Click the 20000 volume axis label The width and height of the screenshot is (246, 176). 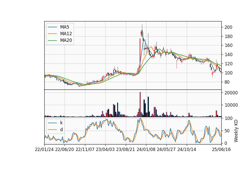pyautogui.click(x=231, y=93)
